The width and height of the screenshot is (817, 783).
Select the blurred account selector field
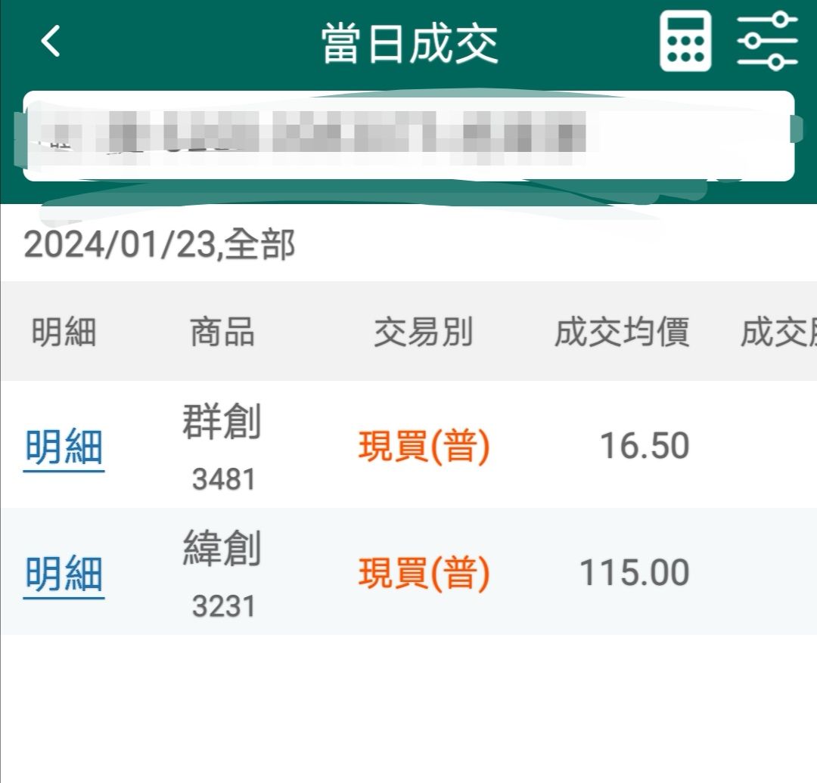[x=408, y=136]
